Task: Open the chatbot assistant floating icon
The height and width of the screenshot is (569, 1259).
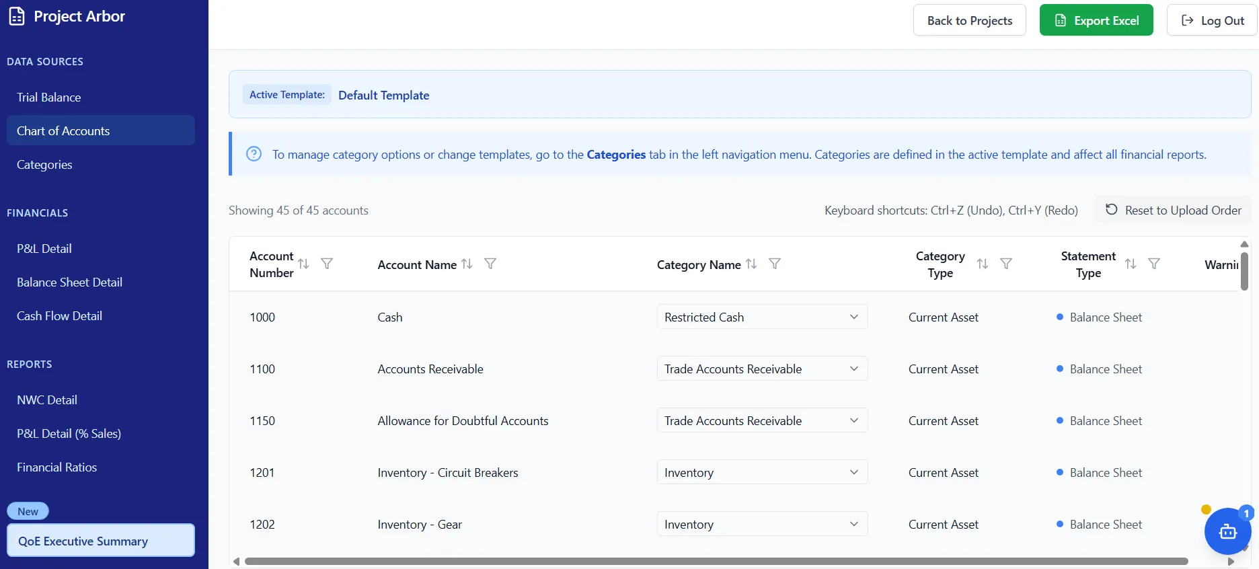Action: [1227, 531]
